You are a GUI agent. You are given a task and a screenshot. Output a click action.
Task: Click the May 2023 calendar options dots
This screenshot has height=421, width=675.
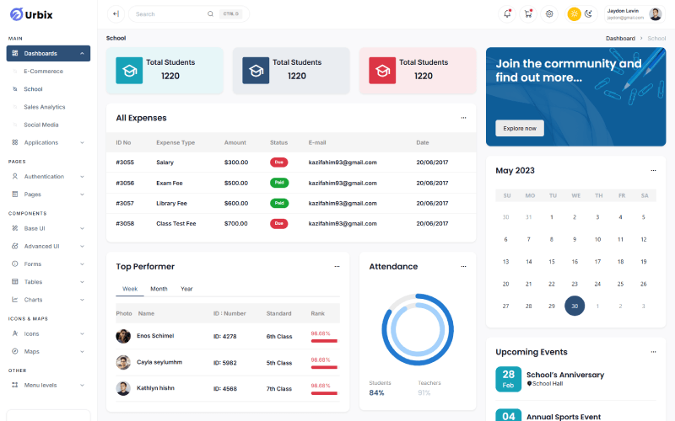click(652, 171)
